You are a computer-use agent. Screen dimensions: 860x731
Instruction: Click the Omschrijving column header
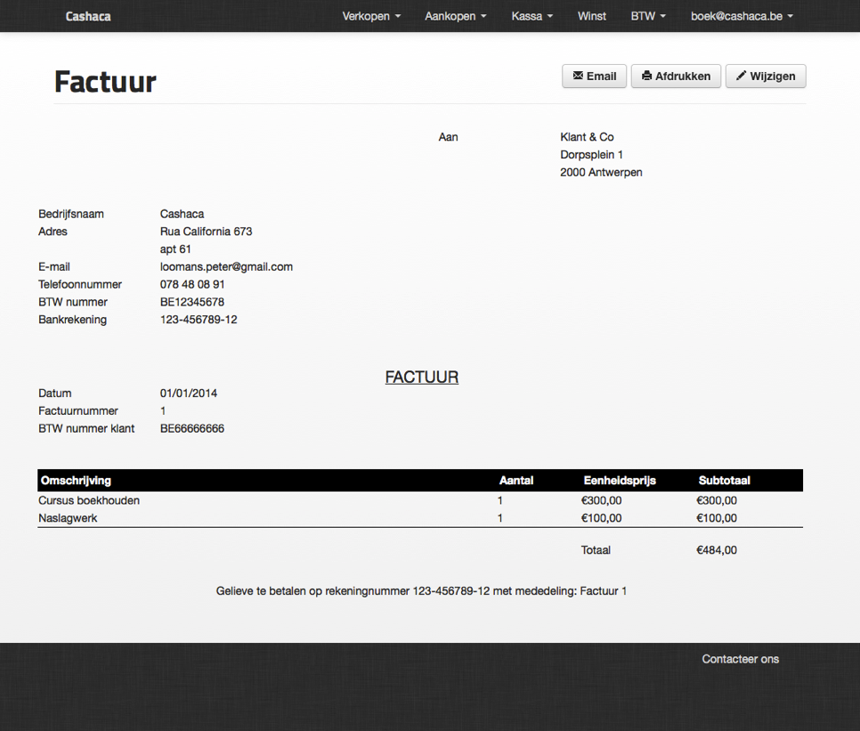coord(76,481)
